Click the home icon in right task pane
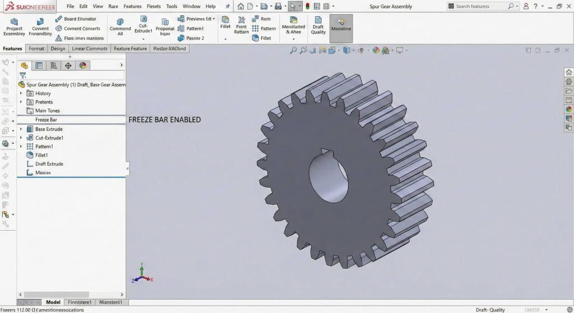This screenshot has width=574, height=313. click(569, 72)
